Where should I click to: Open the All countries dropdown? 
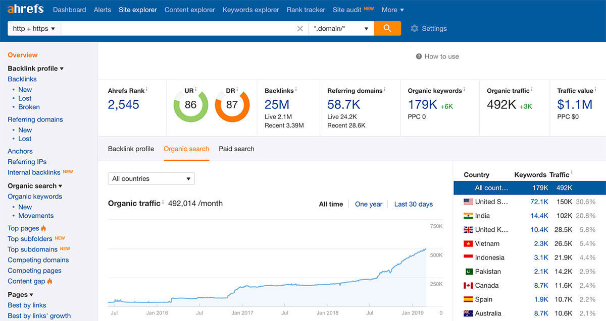point(151,178)
